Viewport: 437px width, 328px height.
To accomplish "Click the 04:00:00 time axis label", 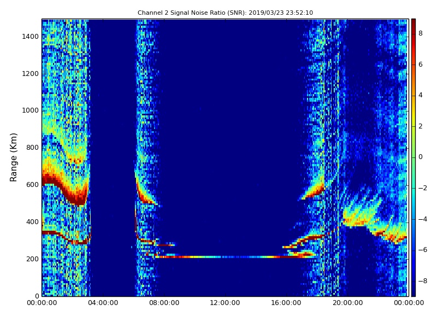I will [x=103, y=303].
